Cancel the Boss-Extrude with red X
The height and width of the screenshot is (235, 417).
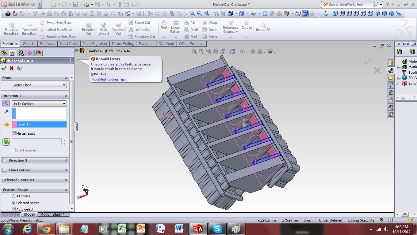[x=12, y=68]
